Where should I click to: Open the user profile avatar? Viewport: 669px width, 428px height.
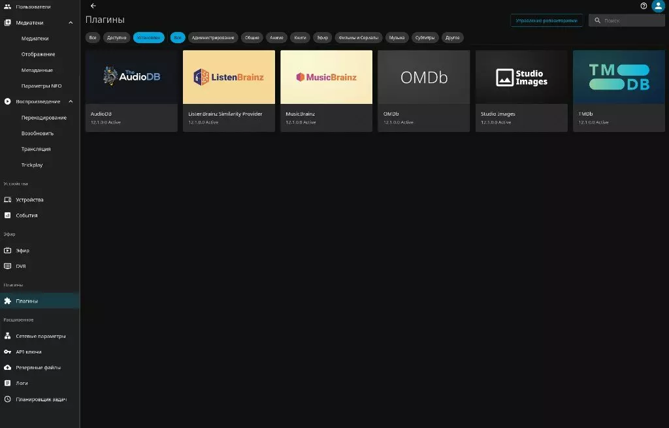pos(658,6)
